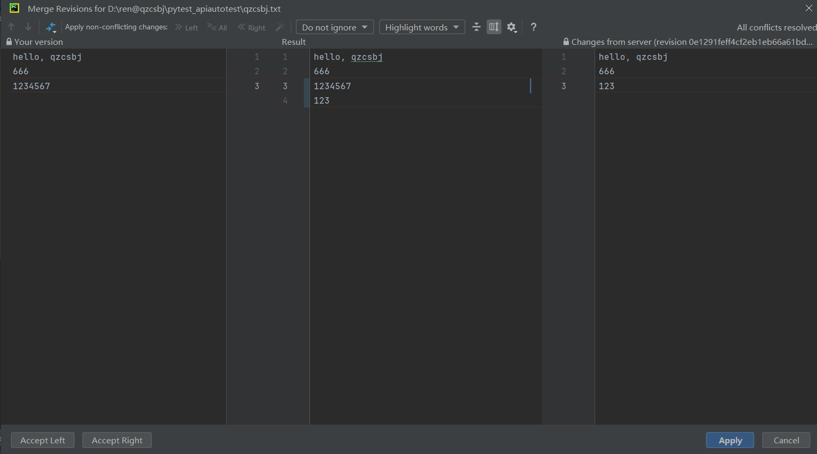
Task: Click '1234567' in Your version pane
Action: (31, 86)
